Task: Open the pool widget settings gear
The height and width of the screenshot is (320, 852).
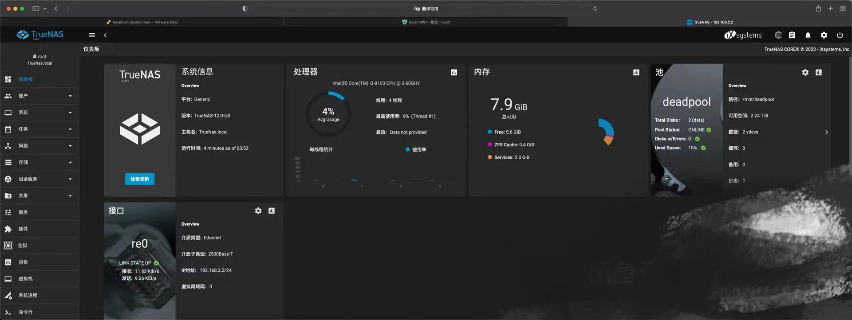Action: [x=805, y=72]
